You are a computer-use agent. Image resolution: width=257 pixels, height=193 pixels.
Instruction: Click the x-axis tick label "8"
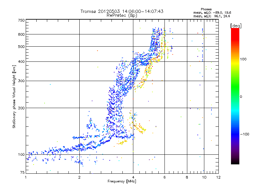pos(187,177)
